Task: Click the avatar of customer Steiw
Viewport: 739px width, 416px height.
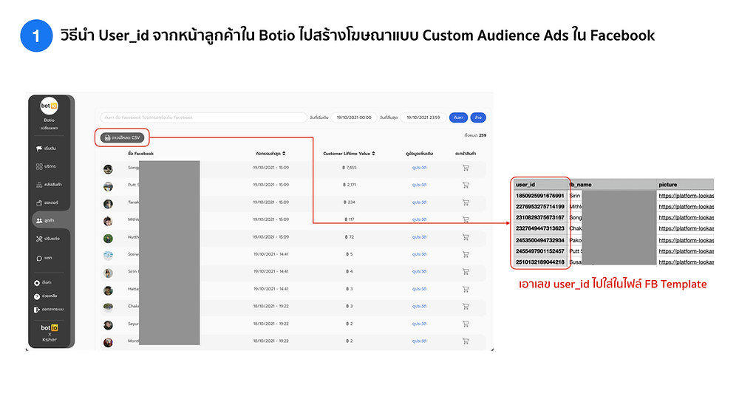Action: [108, 256]
